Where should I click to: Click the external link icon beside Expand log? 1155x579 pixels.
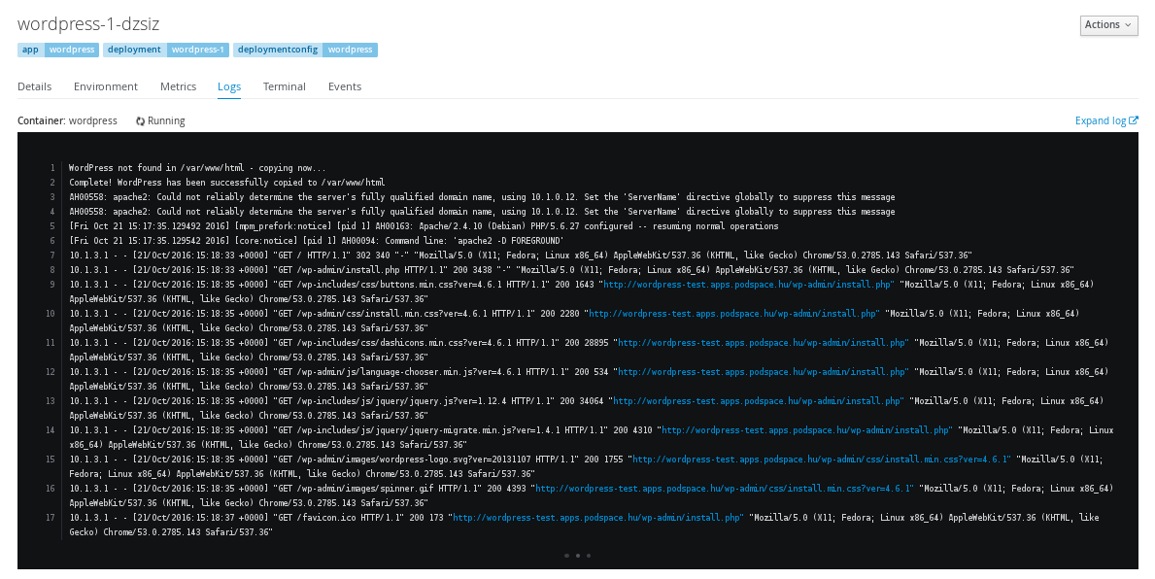pyautogui.click(x=1134, y=120)
